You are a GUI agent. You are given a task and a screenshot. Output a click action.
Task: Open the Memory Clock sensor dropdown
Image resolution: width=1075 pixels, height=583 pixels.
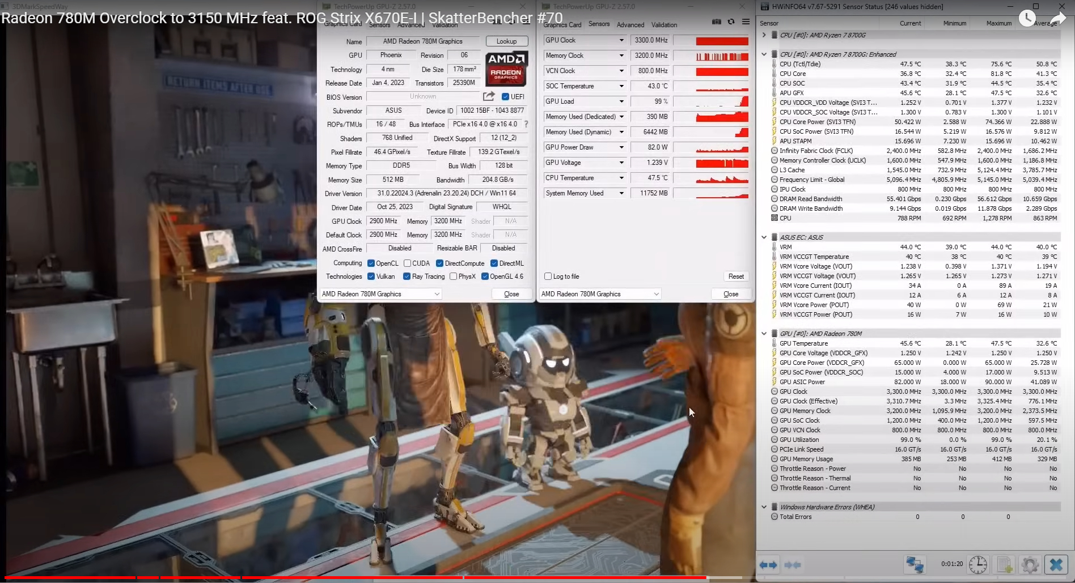[x=621, y=56]
